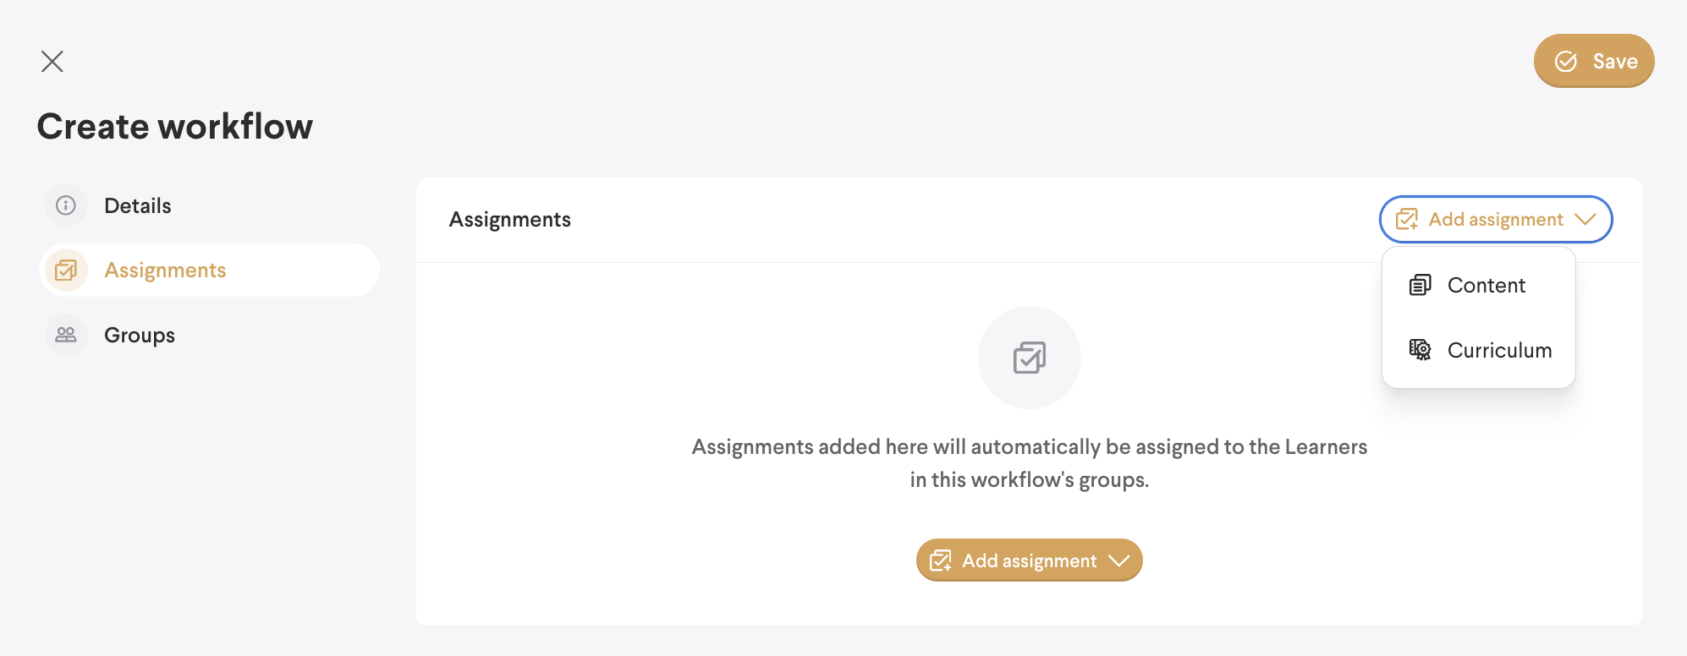
Task: Click the Curriculum certificate icon
Action: click(x=1420, y=350)
